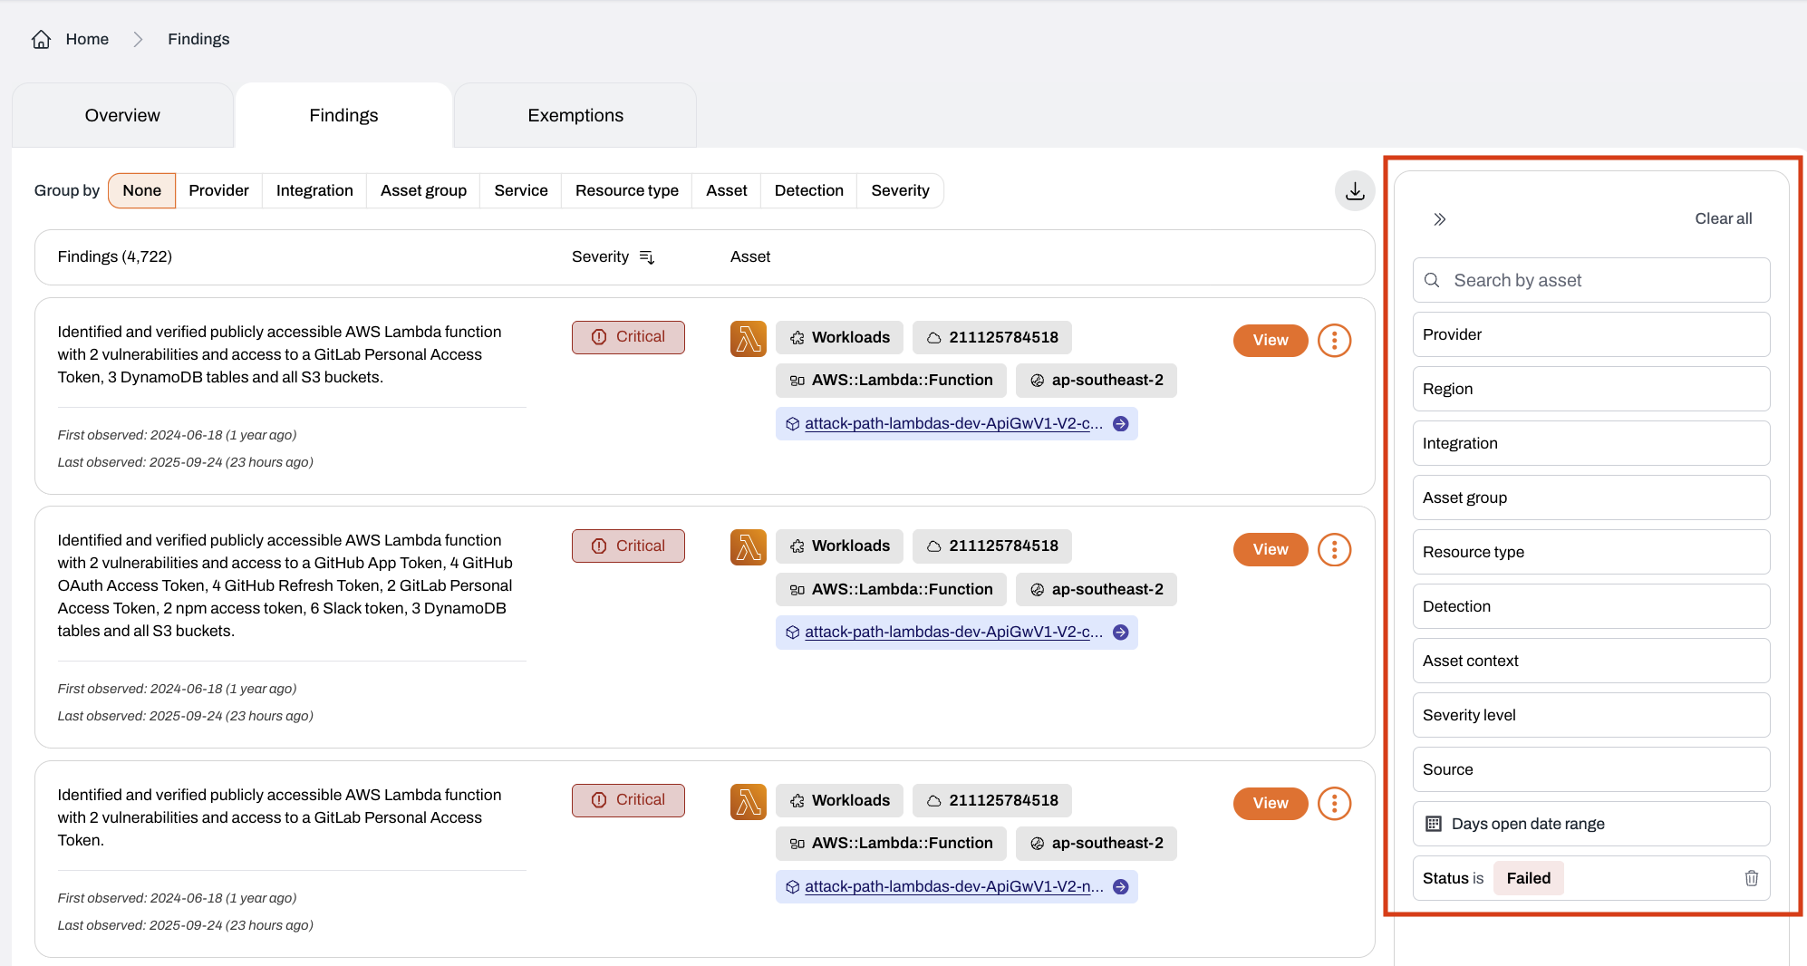Click AWS::Lambda::Function tag in GitHub App Token finding
The height and width of the screenshot is (966, 1807).
pos(891,589)
